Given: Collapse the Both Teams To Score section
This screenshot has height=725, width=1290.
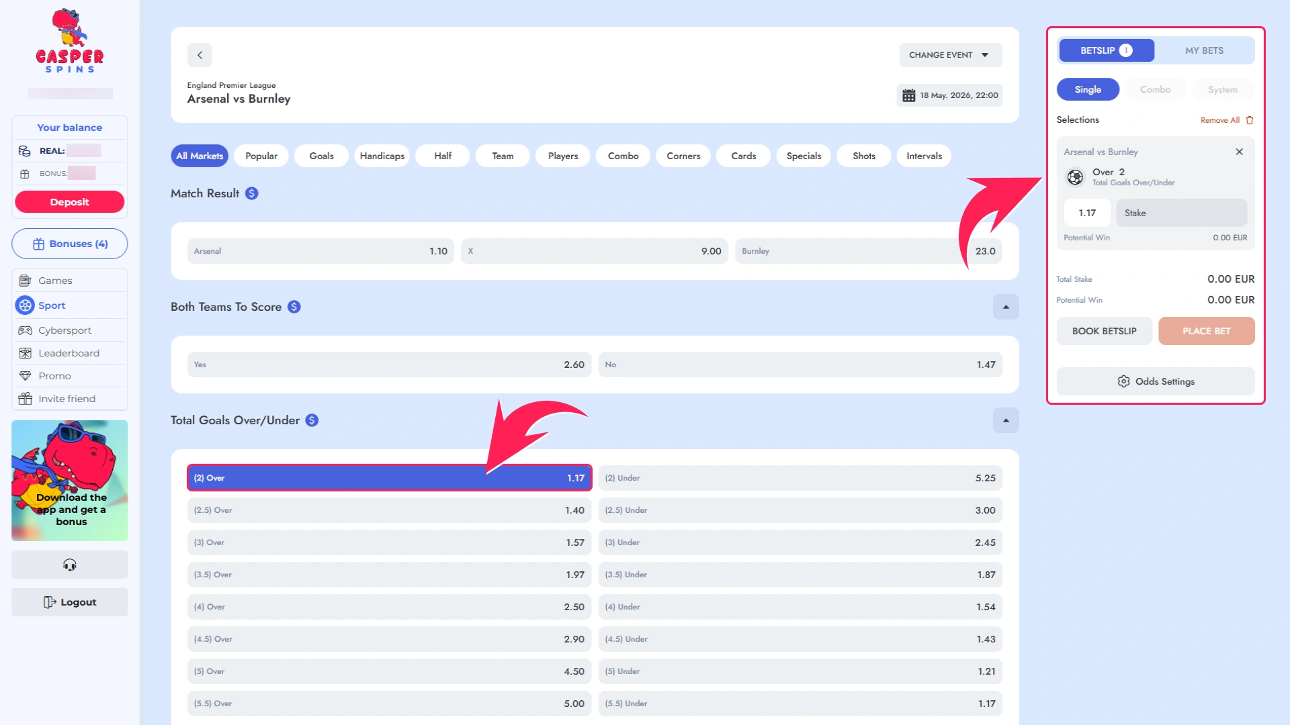Looking at the screenshot, I should (1006, 307).
